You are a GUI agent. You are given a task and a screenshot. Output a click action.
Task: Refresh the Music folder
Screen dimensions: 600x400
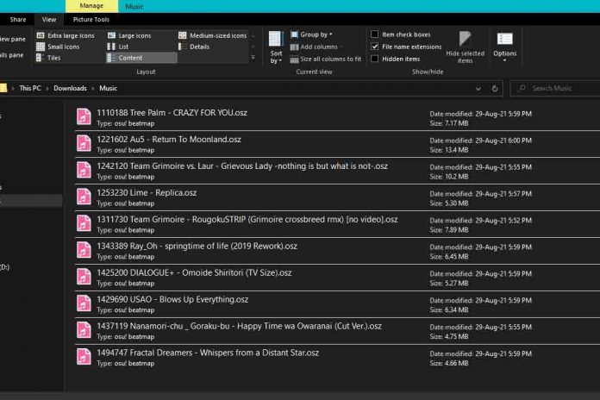click(494, 89)
